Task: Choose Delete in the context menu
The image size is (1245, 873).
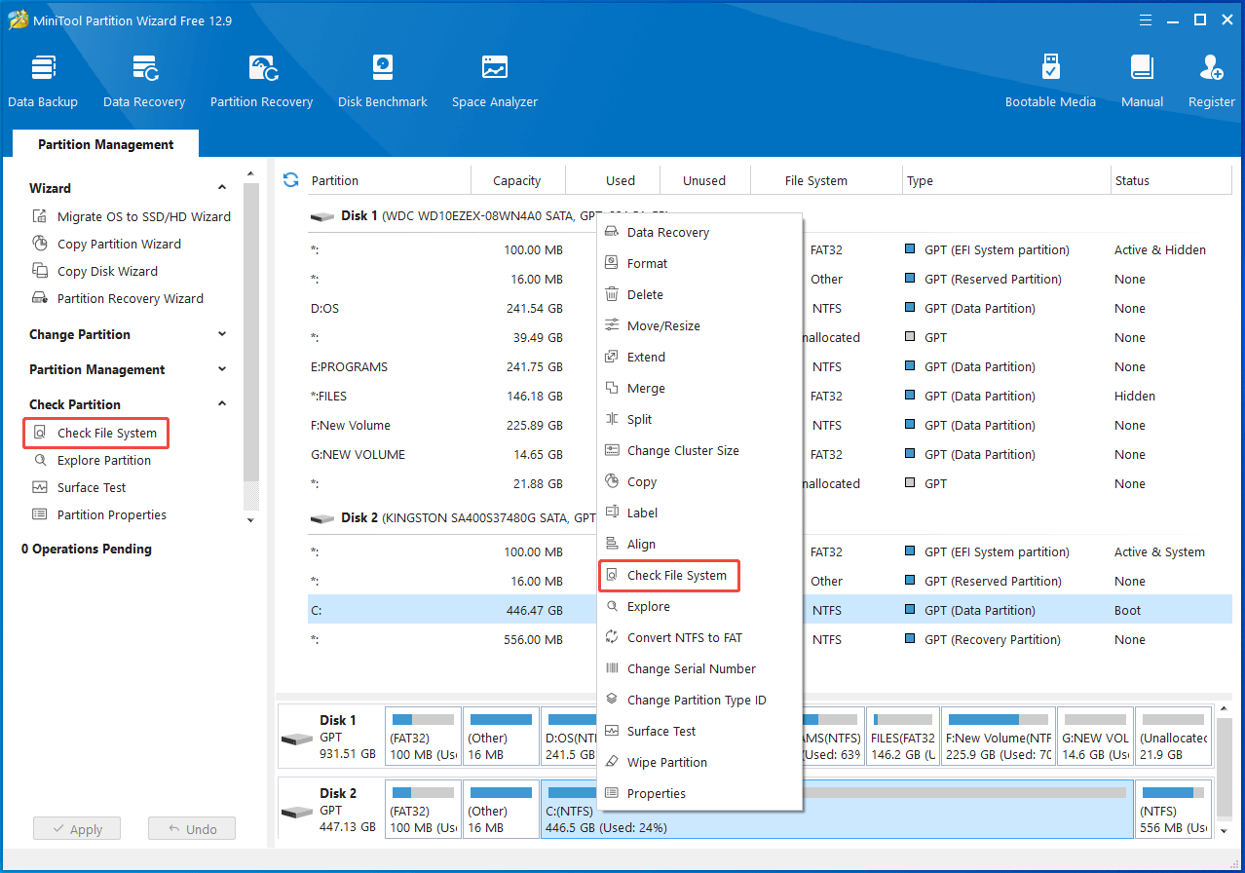Action: [x=699, y=294]
